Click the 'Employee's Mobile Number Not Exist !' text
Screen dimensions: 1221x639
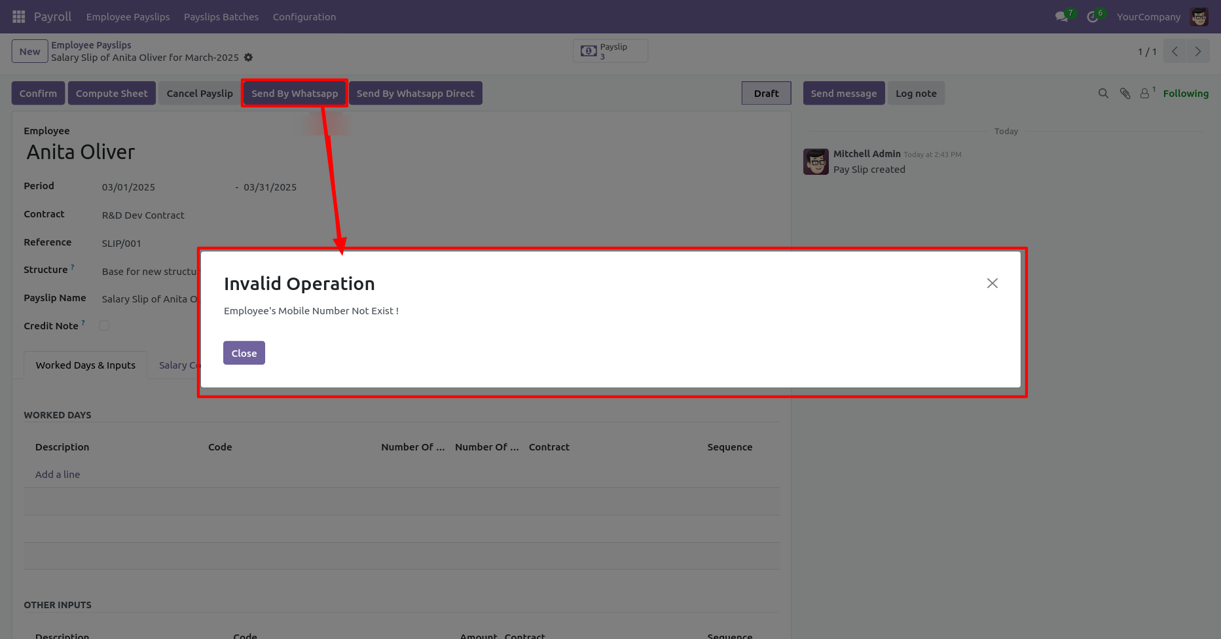pyautogui.click(x=311, y=311)
